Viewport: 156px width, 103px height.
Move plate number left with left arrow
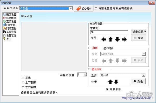pos(104,39)
